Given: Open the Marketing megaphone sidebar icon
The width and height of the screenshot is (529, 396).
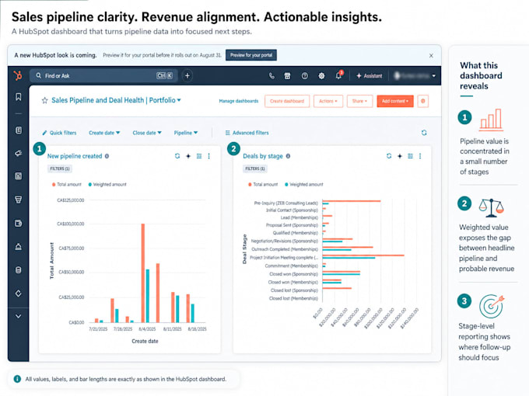Looking at the screenshot, I should click(x=19, y=153).
